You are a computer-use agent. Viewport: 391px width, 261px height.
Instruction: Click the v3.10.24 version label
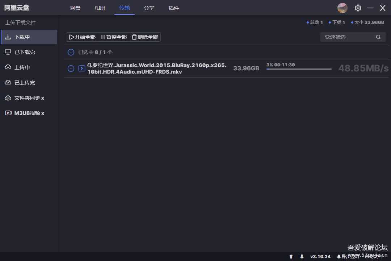click(x=320, y=257)
